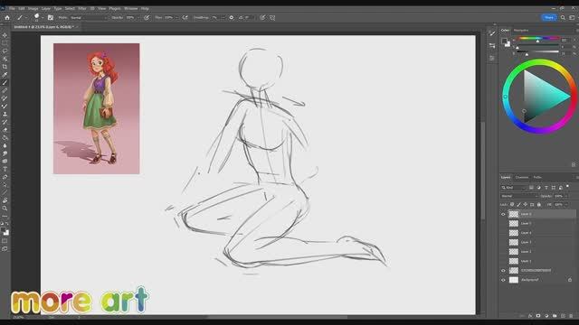Create a new layer icon
This screenshot has height=325, width=579.
click(563, 316)
